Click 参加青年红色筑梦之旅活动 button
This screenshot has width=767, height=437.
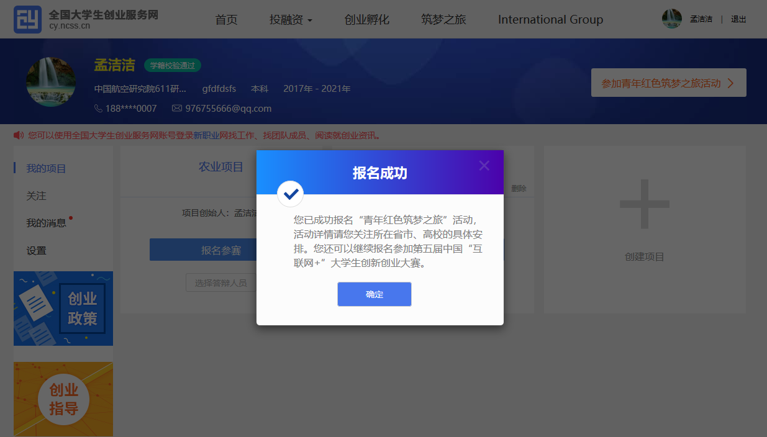(668, 83)
